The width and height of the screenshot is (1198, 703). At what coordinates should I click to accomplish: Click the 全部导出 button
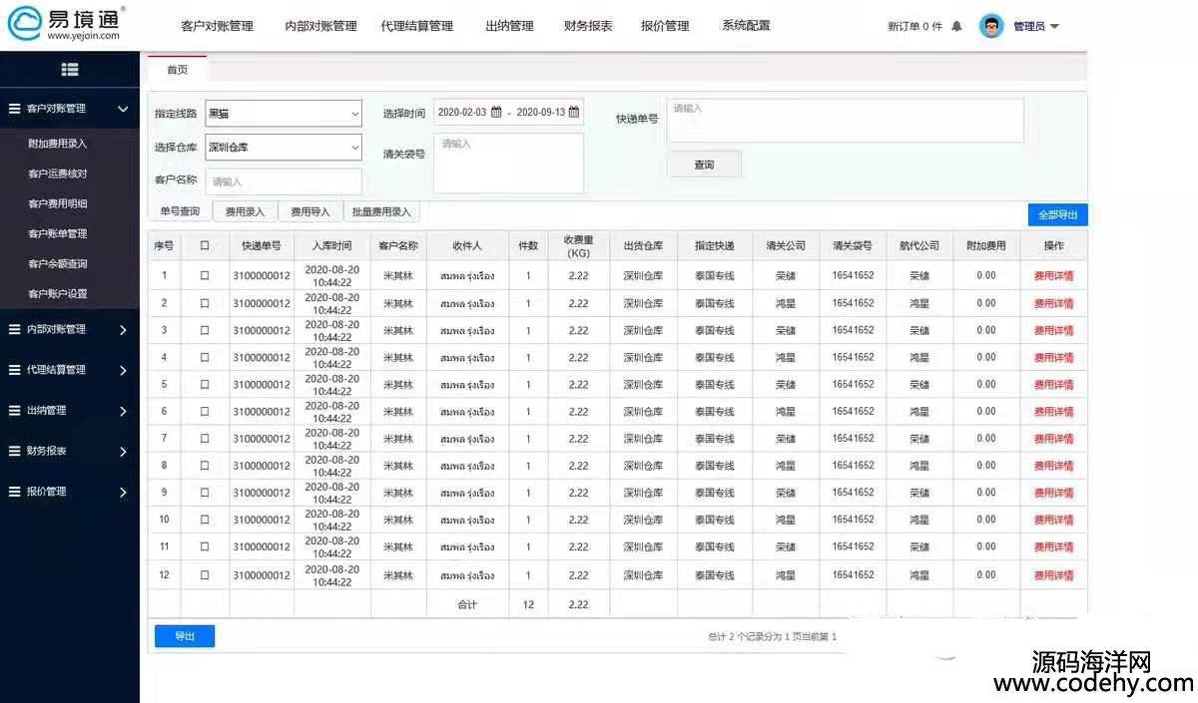tap(1057, 214)
